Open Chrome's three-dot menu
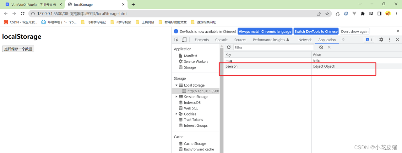The width and height of the screenshot is (402, 153). [x=396, y=14]
